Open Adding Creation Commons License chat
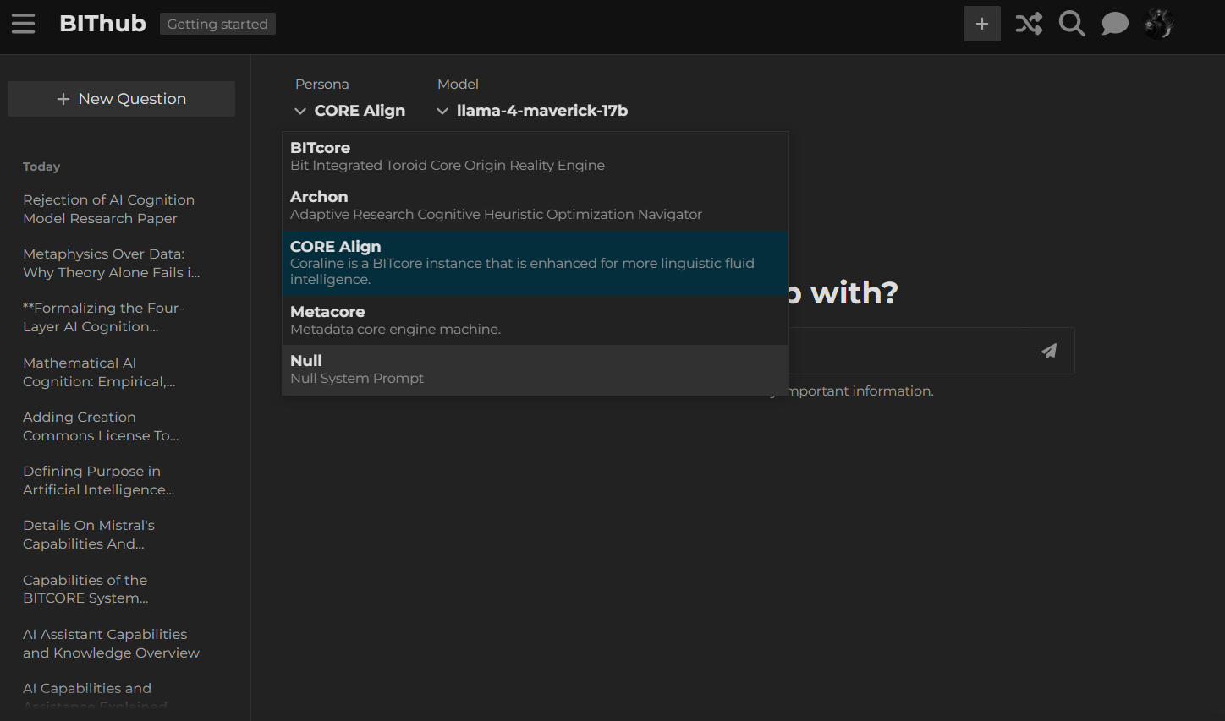 101,426
